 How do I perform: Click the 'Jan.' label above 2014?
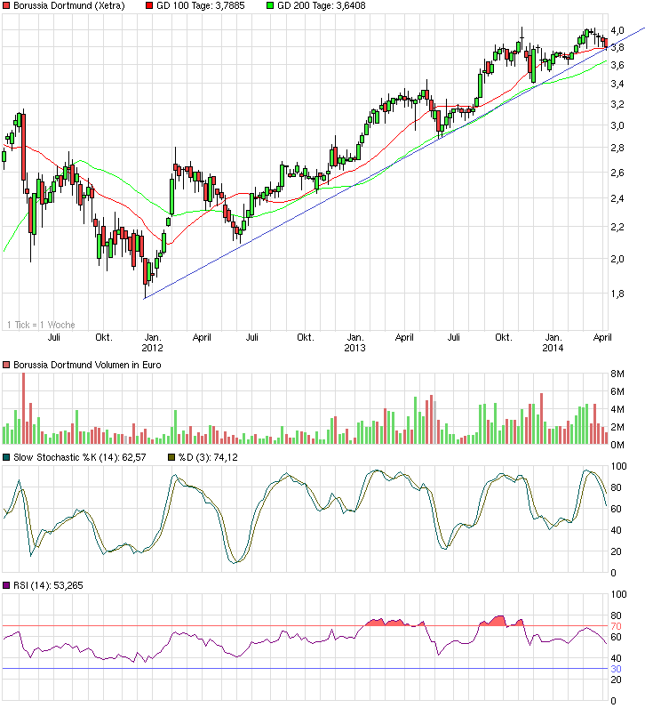coord(553,337)
